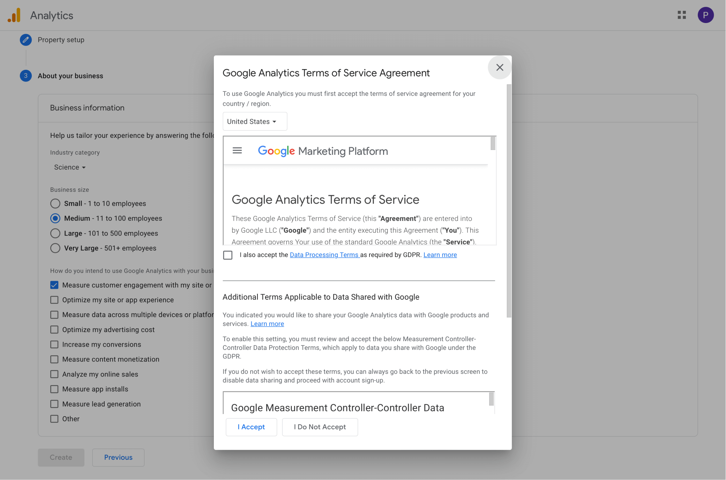Open the United States country dropdown
Screen dimensions: 726x480
tap(255, 121)
